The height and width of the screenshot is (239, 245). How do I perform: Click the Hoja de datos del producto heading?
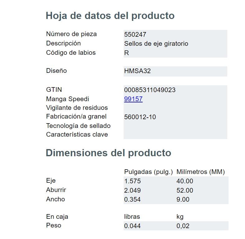pyautogui.click(x=110, y=16)
